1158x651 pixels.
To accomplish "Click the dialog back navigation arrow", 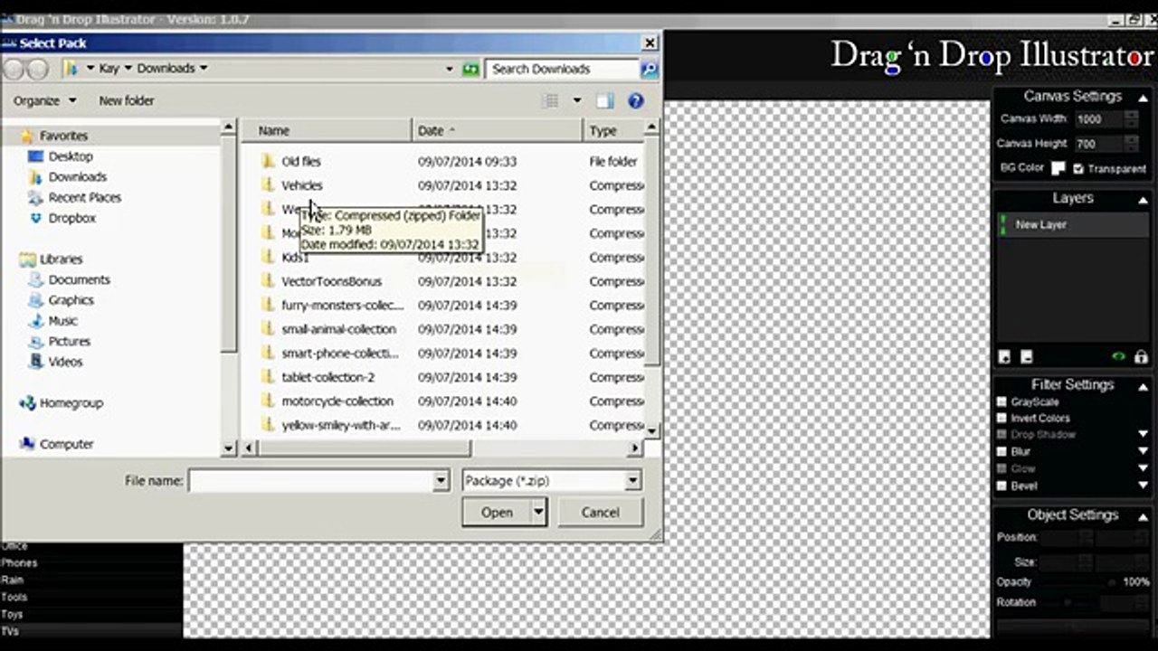I will [x=14, y=69].
